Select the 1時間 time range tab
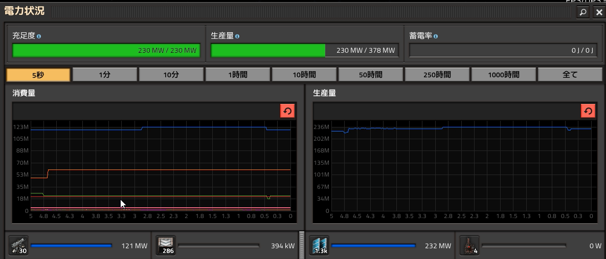 pyautogui.click(x=238, y=75)
